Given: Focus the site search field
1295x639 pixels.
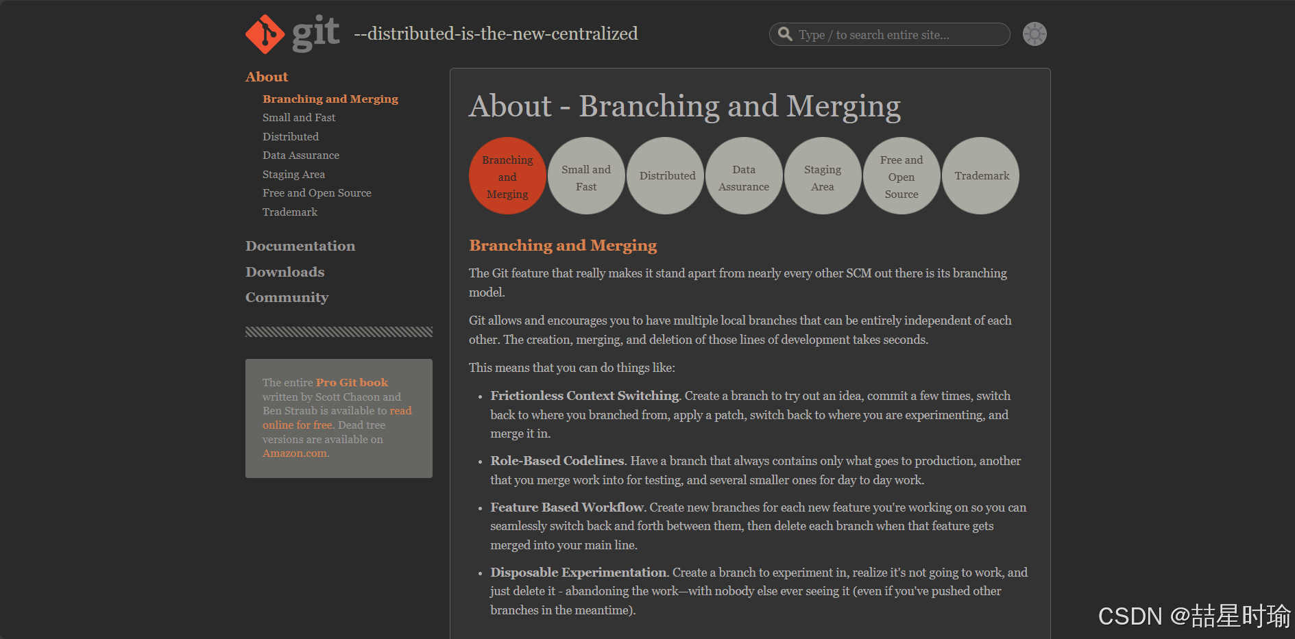Looking at the screenshot, I should pos(889,34).
